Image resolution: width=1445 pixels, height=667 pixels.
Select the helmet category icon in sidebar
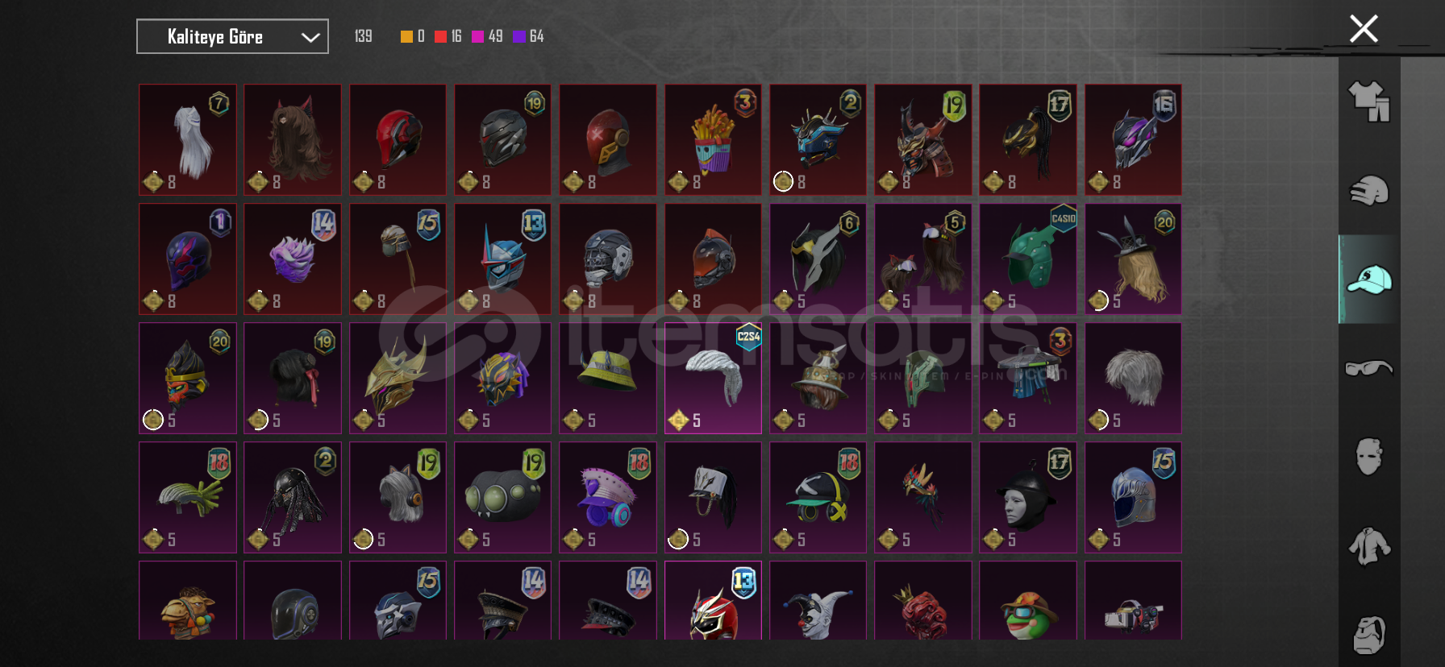point(1369,191)
